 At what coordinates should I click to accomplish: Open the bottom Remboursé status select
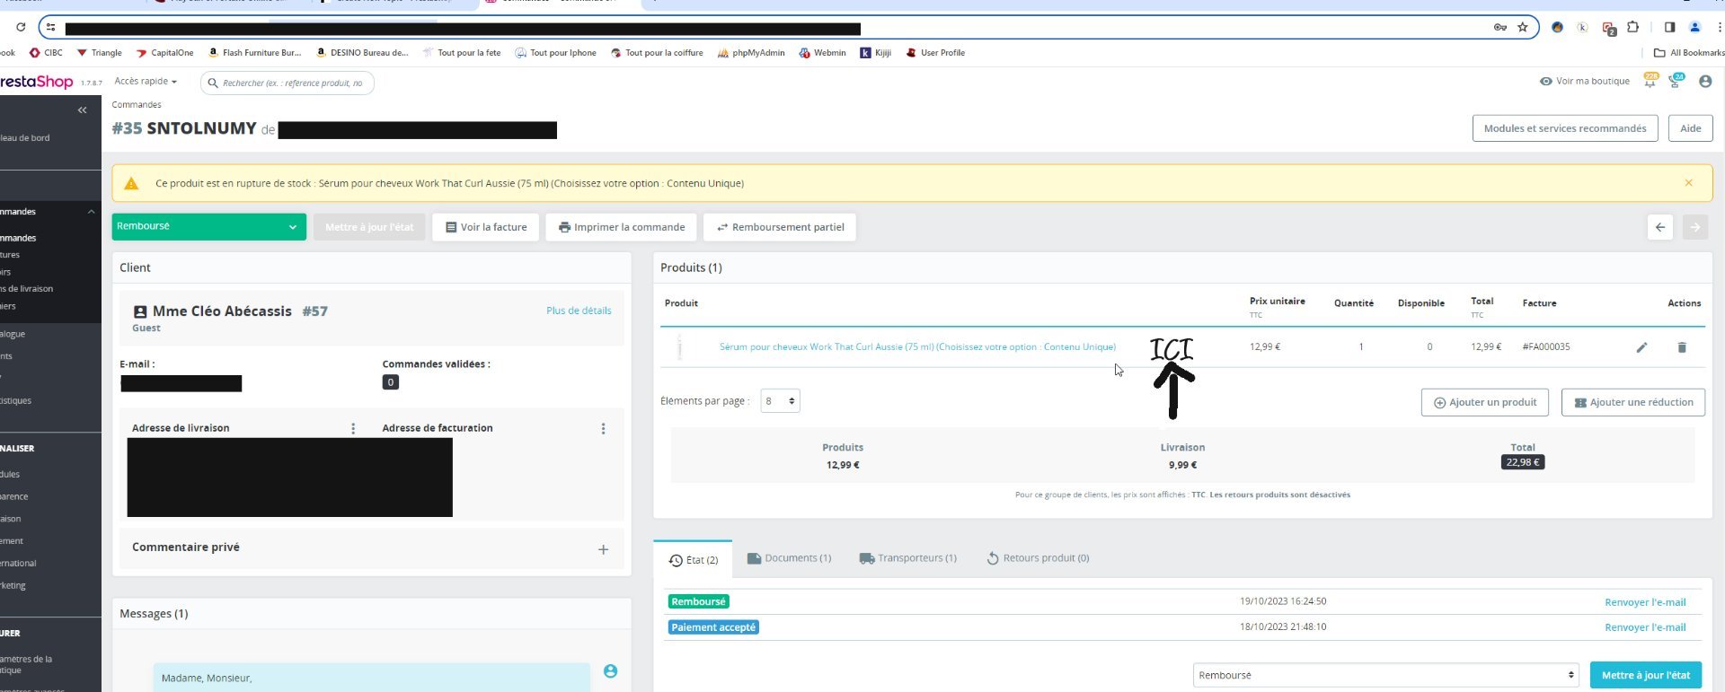(x=1385, y=675)
